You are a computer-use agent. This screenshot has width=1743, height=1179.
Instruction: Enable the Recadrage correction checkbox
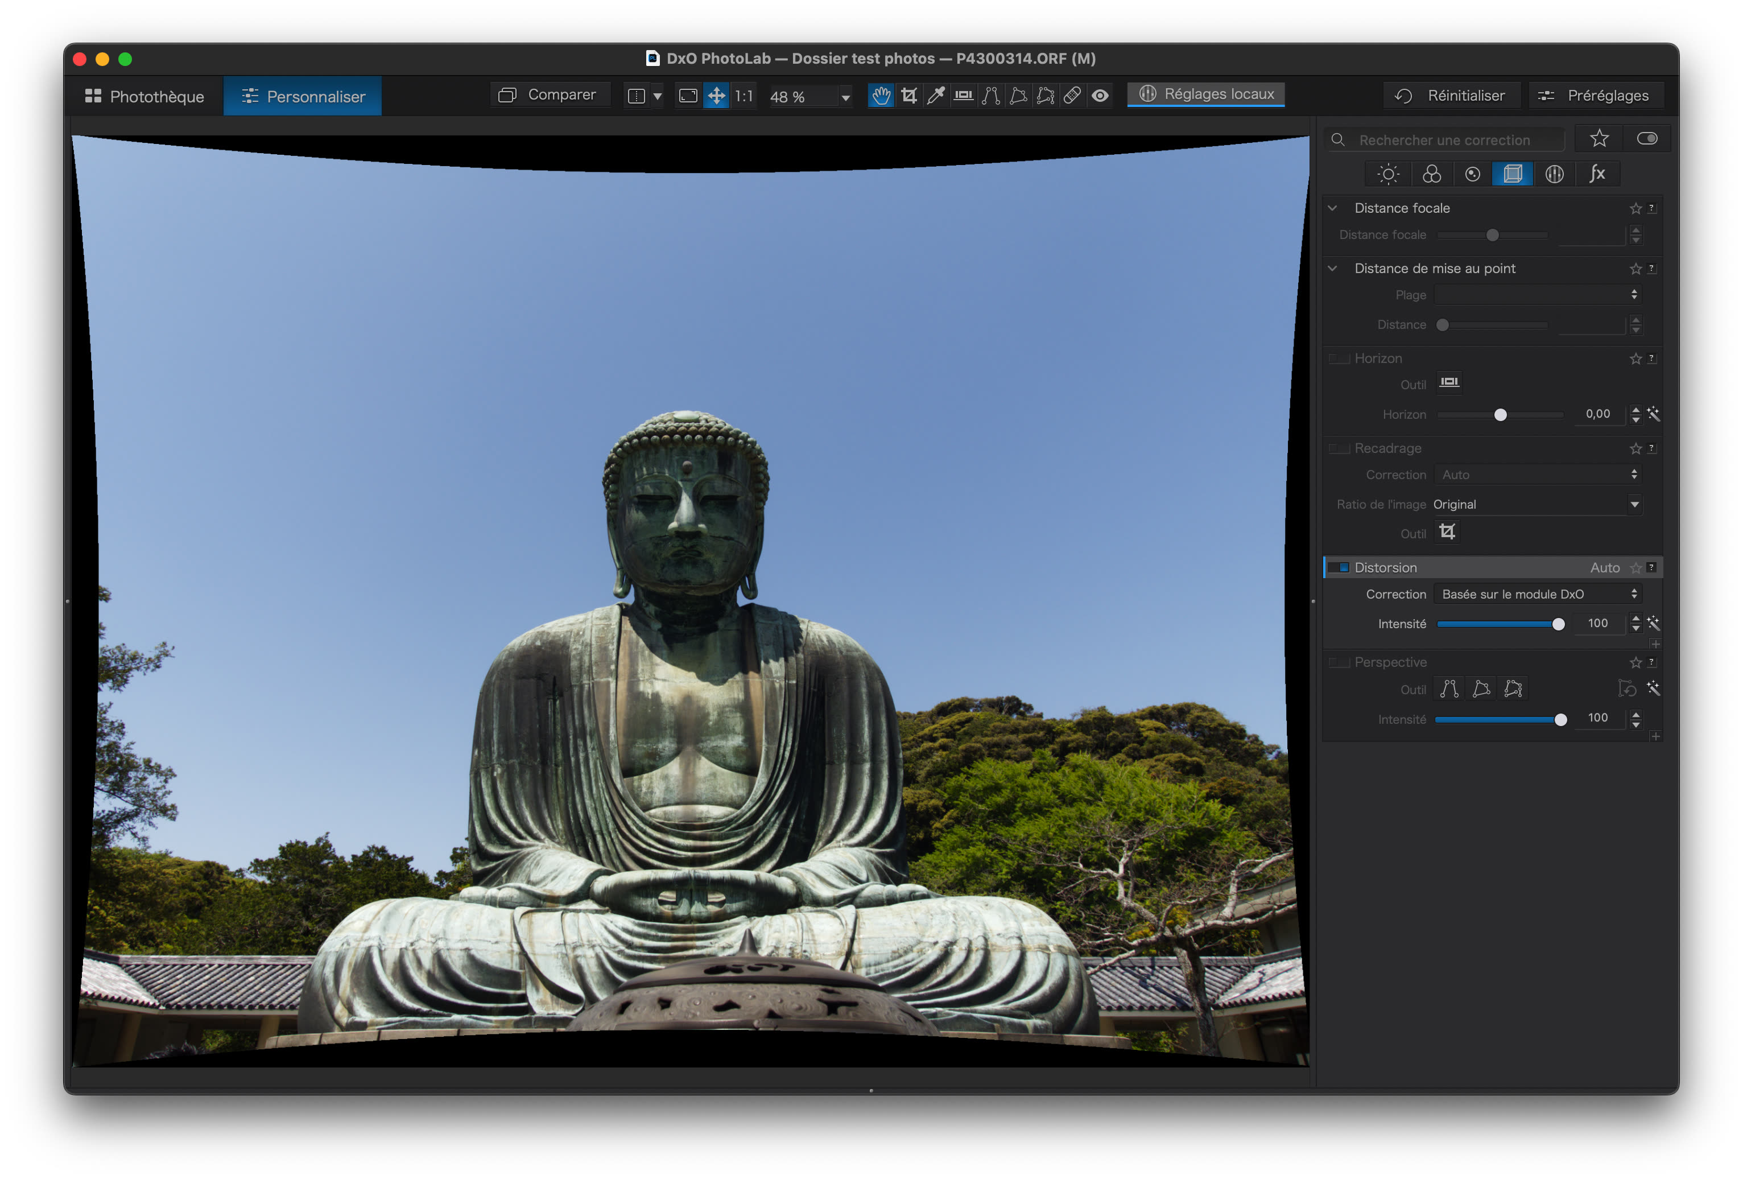point(1339,448)
